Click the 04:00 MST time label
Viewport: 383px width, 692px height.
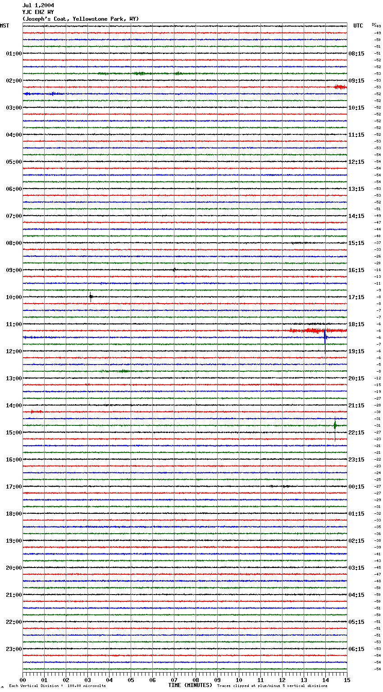14,135
